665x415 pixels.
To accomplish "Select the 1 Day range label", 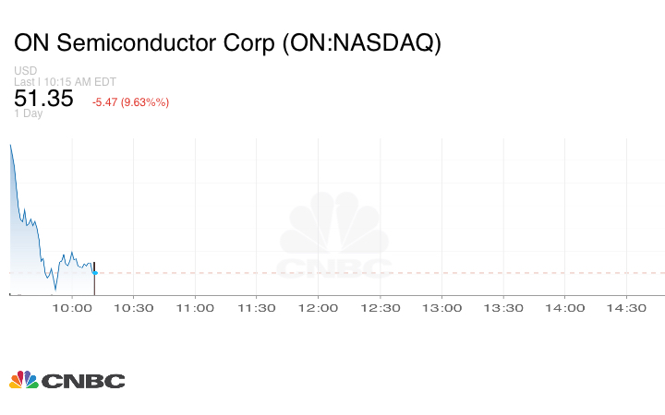I will pos(29,113).
